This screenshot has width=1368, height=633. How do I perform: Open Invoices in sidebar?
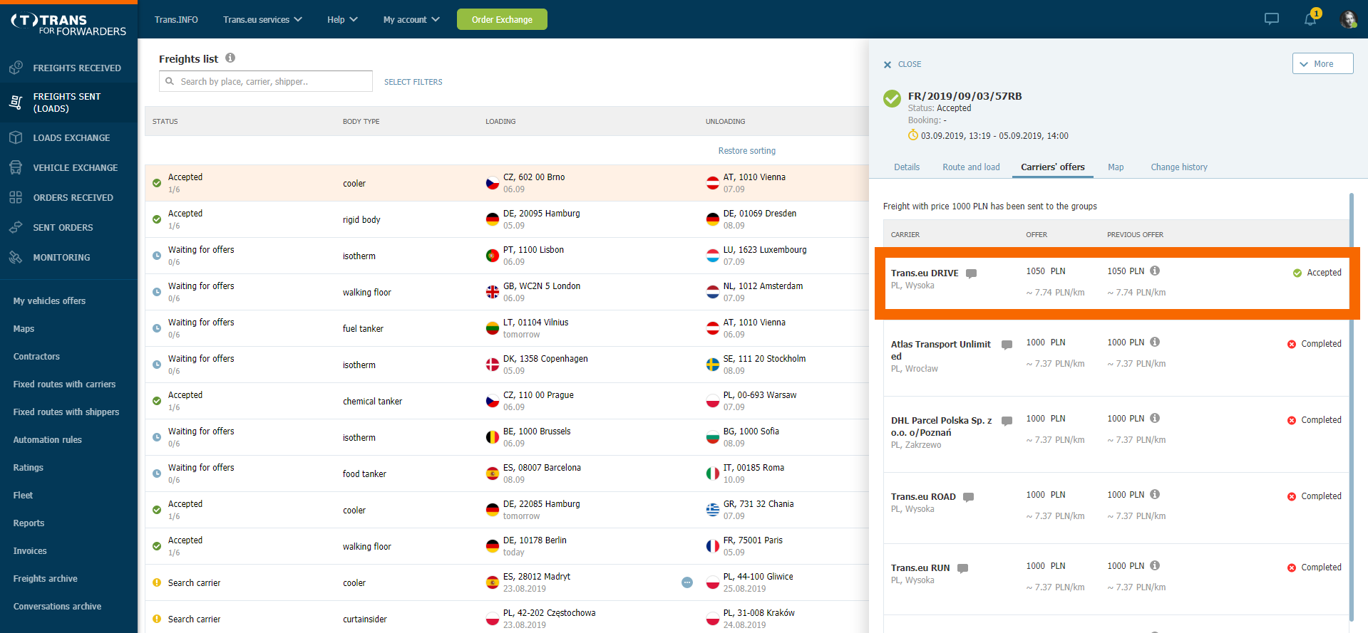[x=30, y=550]
